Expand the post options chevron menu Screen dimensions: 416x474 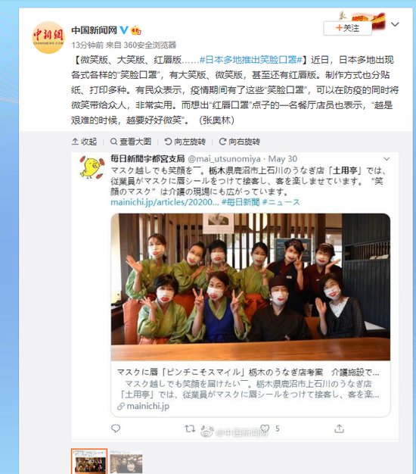point(395,24)
